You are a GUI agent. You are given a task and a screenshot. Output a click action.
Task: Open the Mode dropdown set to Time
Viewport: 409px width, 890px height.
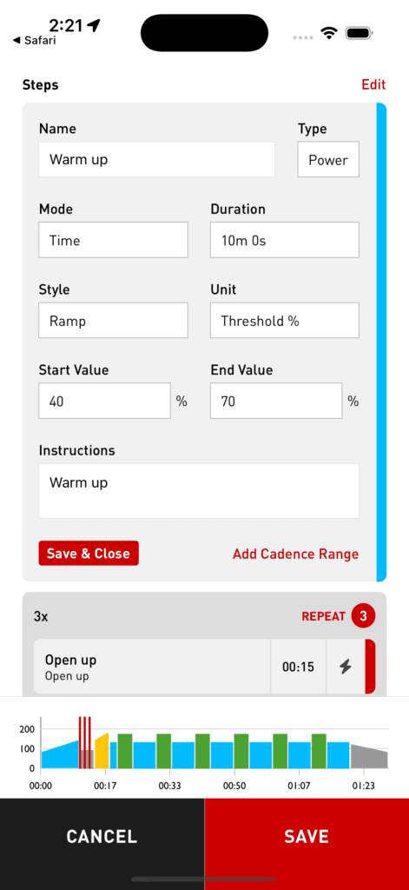pyautogui.click(x=114, y=240)
